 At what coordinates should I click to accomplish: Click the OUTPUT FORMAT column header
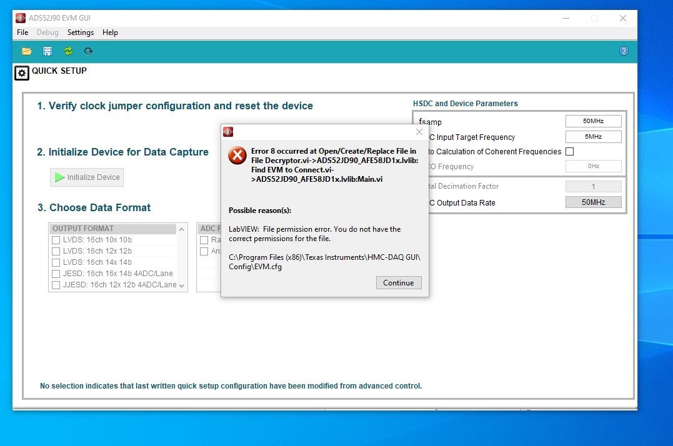pyautogui.click(x=113, y=229)
